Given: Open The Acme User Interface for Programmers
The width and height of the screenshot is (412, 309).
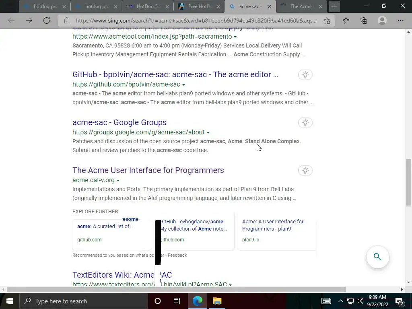Looking at the screenshot, I should tap(148, 170).
